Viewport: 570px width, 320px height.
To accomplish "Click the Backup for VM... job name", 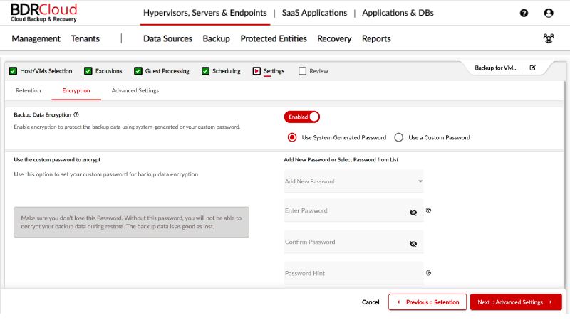I will [x=496, y=68].
